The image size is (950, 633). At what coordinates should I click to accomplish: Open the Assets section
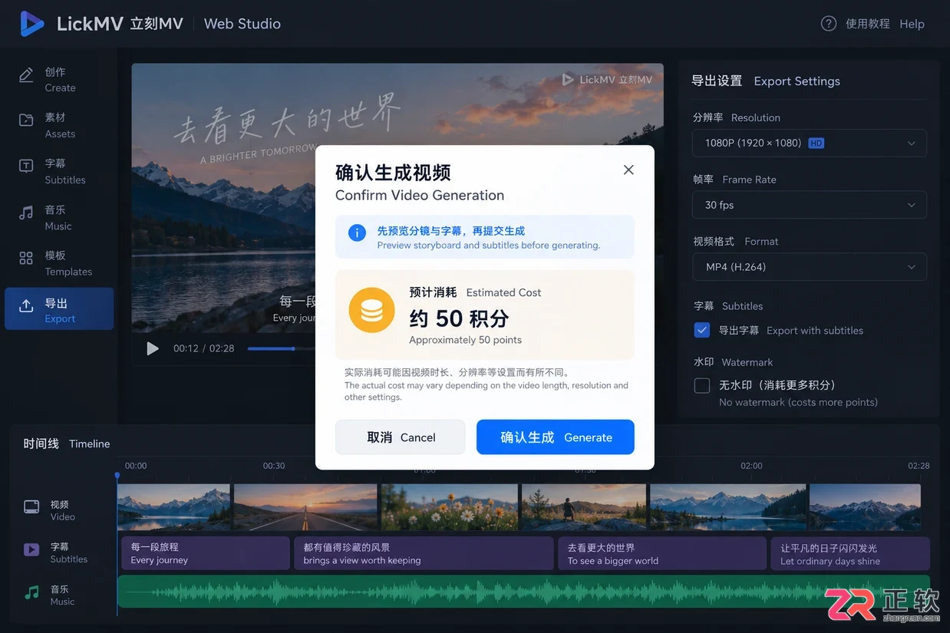59,125
